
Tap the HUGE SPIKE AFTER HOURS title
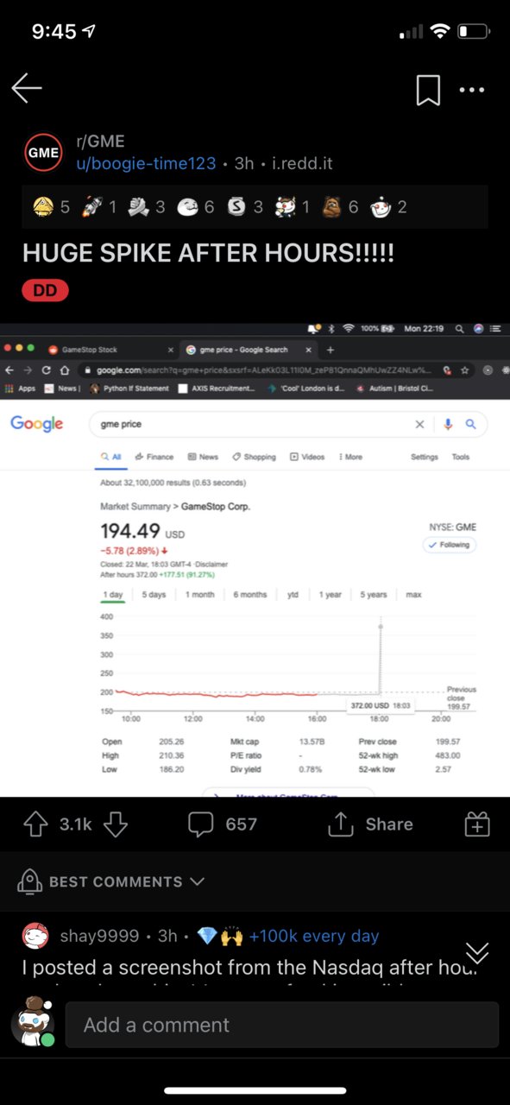coord(208,253)
